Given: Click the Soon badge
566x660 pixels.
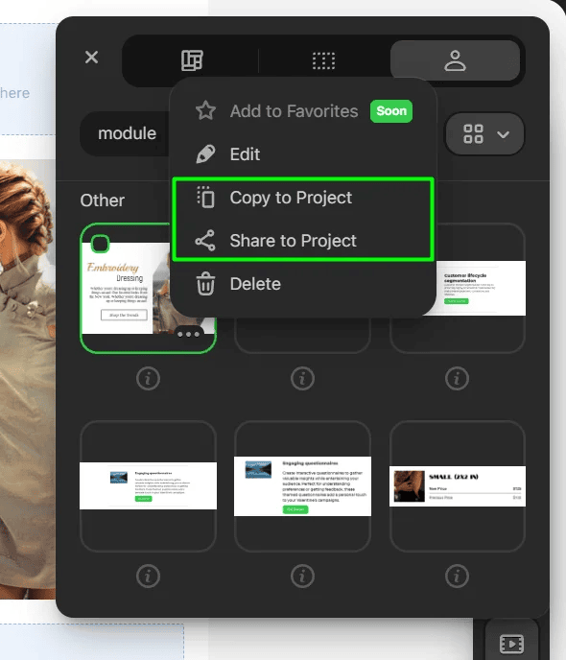Looking at the screenshot, I should tap(391, 111).
